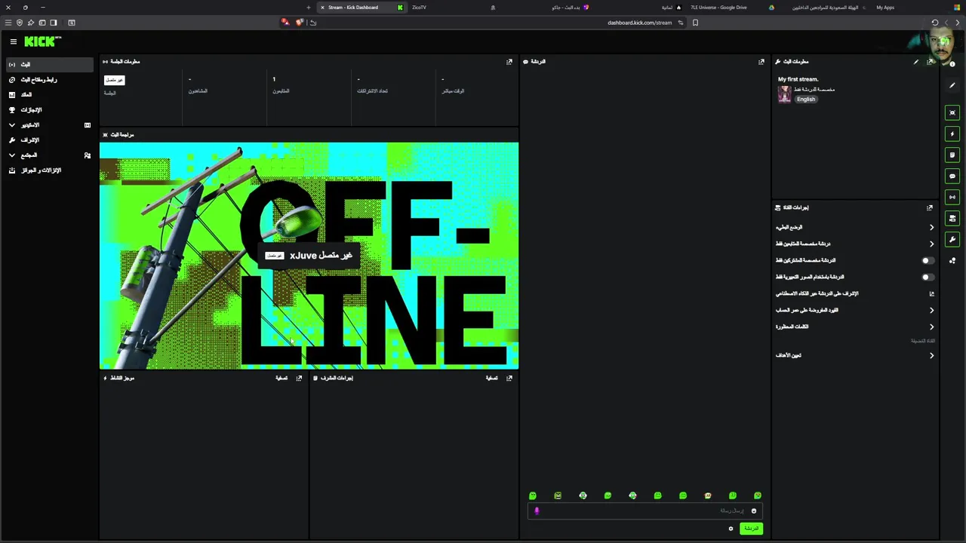The height and width of the screenshot is (543, 966).
Task: Toggle the channel actions widget icon
Action: click(x=952, y=218)
